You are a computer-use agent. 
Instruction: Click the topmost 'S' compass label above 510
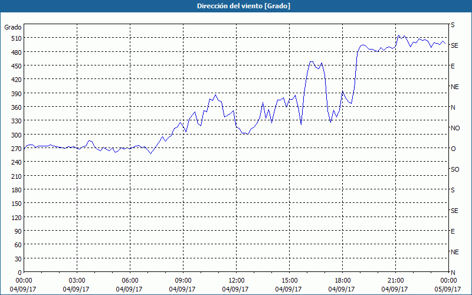click(x=453, y=25)
